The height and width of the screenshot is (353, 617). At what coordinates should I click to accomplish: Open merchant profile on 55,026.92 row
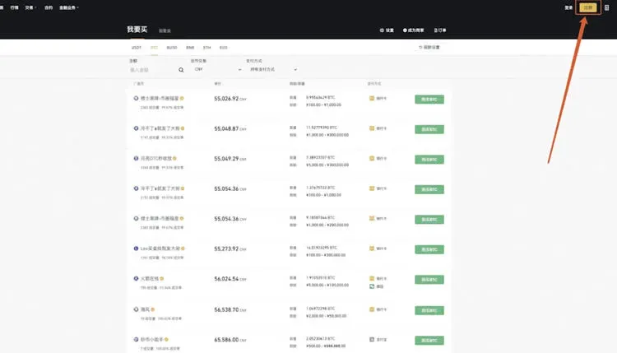pos(160,99)
